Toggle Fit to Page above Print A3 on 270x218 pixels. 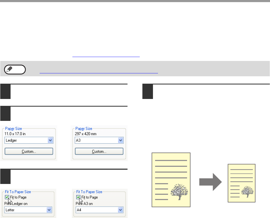(78, 197)
